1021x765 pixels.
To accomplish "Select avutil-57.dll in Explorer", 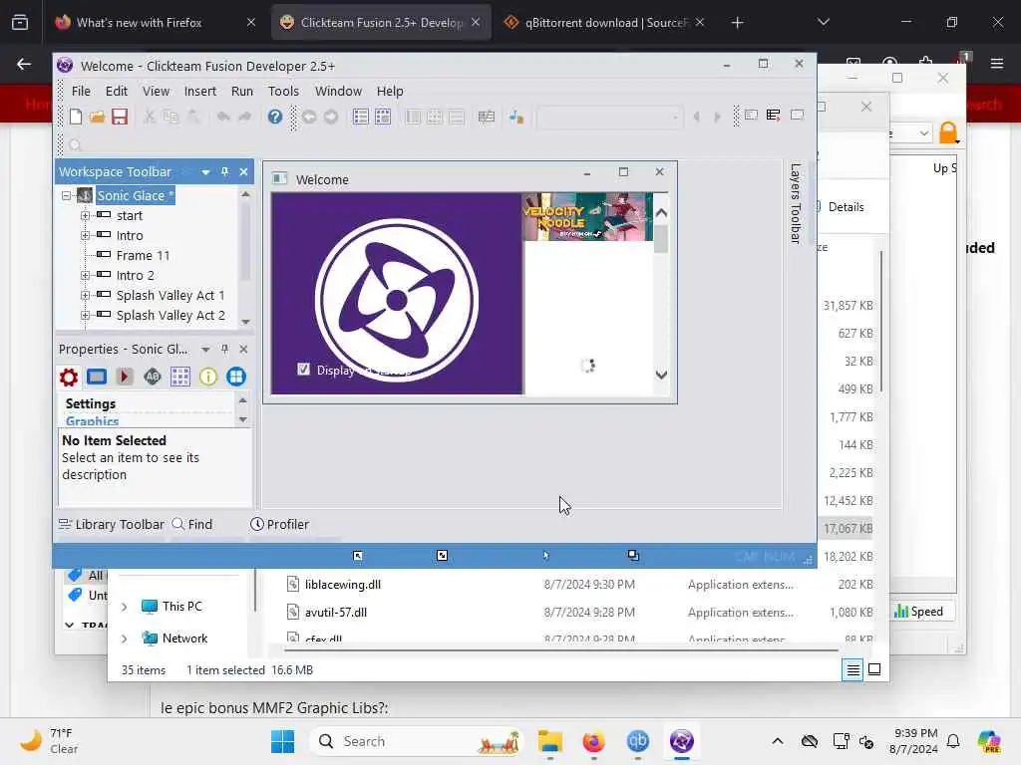I will tap(336, 613).
